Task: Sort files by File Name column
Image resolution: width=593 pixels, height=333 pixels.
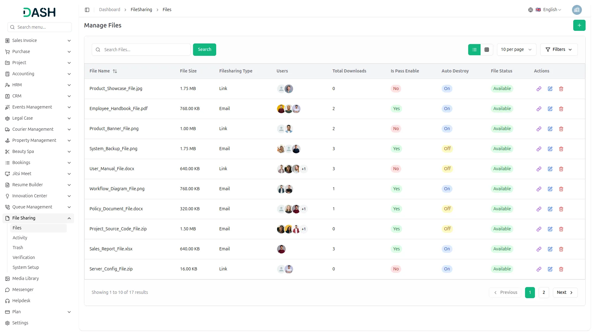Action: 115,71
